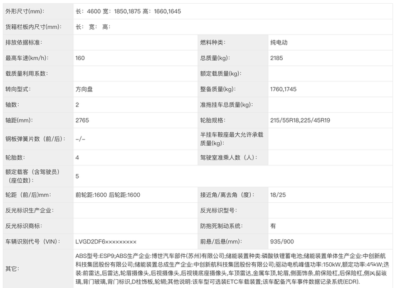
Task: Select the 160 top speed value
Action: 80,58
